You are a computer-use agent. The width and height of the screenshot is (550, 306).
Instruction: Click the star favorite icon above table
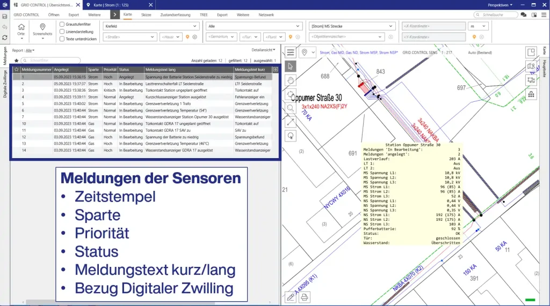[16, 61]
